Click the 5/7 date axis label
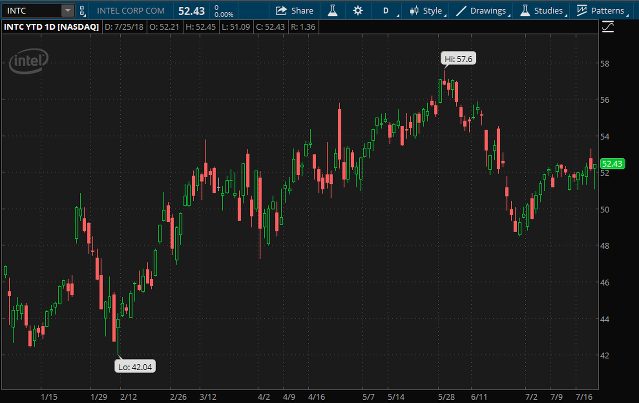The image size is (639, 403). 368,397
